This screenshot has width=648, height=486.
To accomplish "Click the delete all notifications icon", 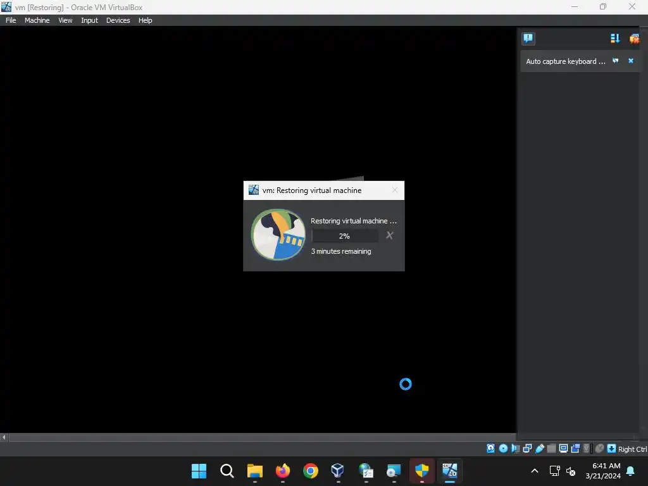I will pos(634,39).
